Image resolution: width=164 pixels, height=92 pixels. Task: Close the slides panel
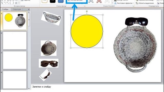(x=29, y=9)
